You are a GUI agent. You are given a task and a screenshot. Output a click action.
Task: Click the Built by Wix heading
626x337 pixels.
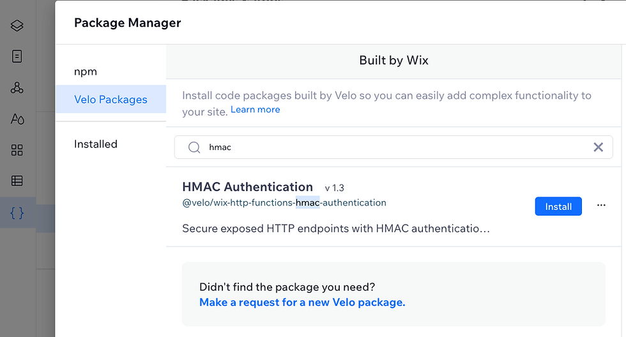pyautogui.click(x=393, y=60)
